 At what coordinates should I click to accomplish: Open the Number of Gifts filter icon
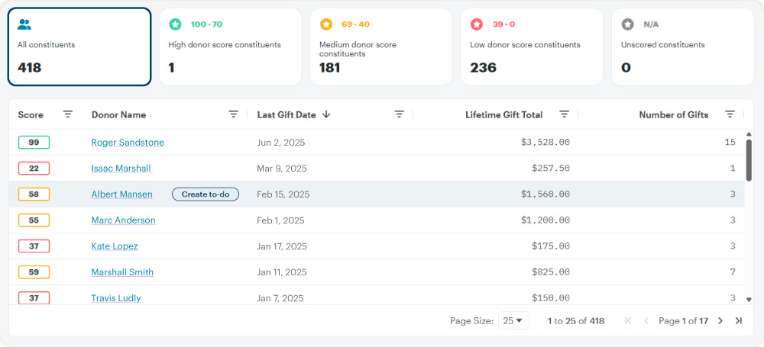730,114
